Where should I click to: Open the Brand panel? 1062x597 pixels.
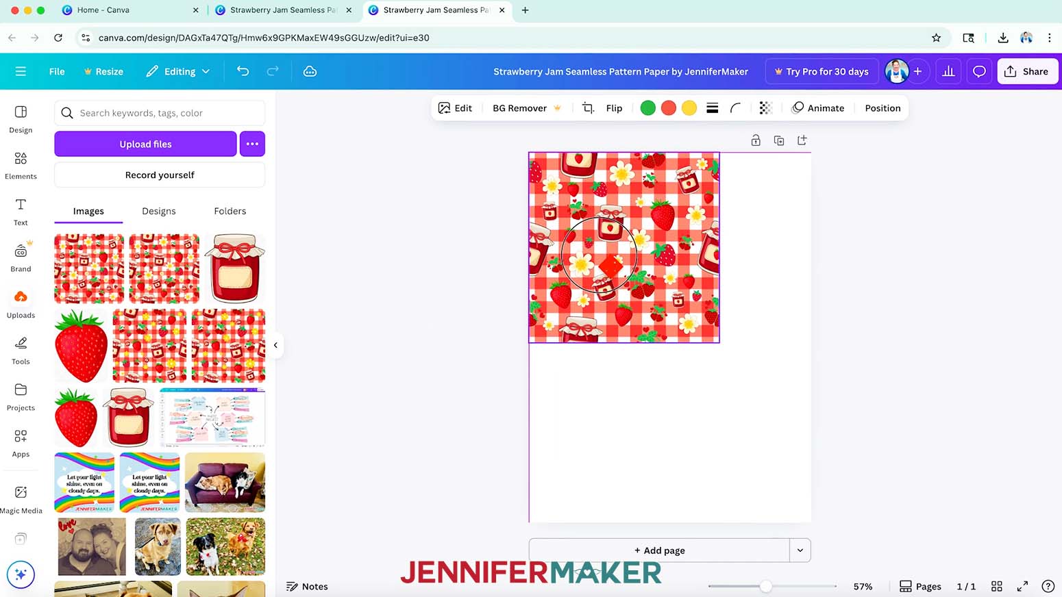(21, 258)
